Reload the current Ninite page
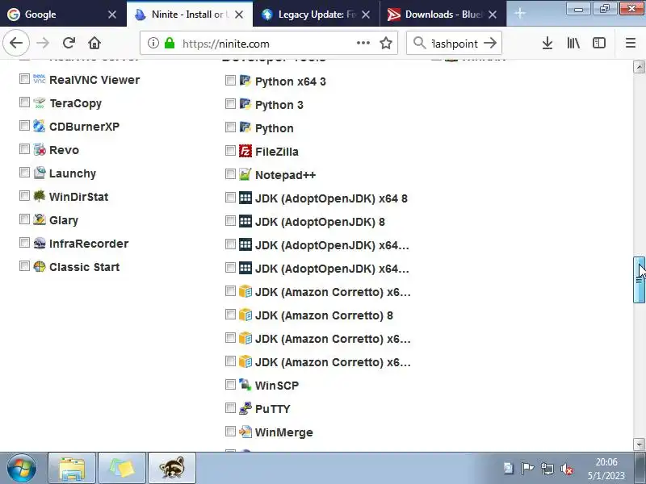Screen dimensions: 646x484 69,43
